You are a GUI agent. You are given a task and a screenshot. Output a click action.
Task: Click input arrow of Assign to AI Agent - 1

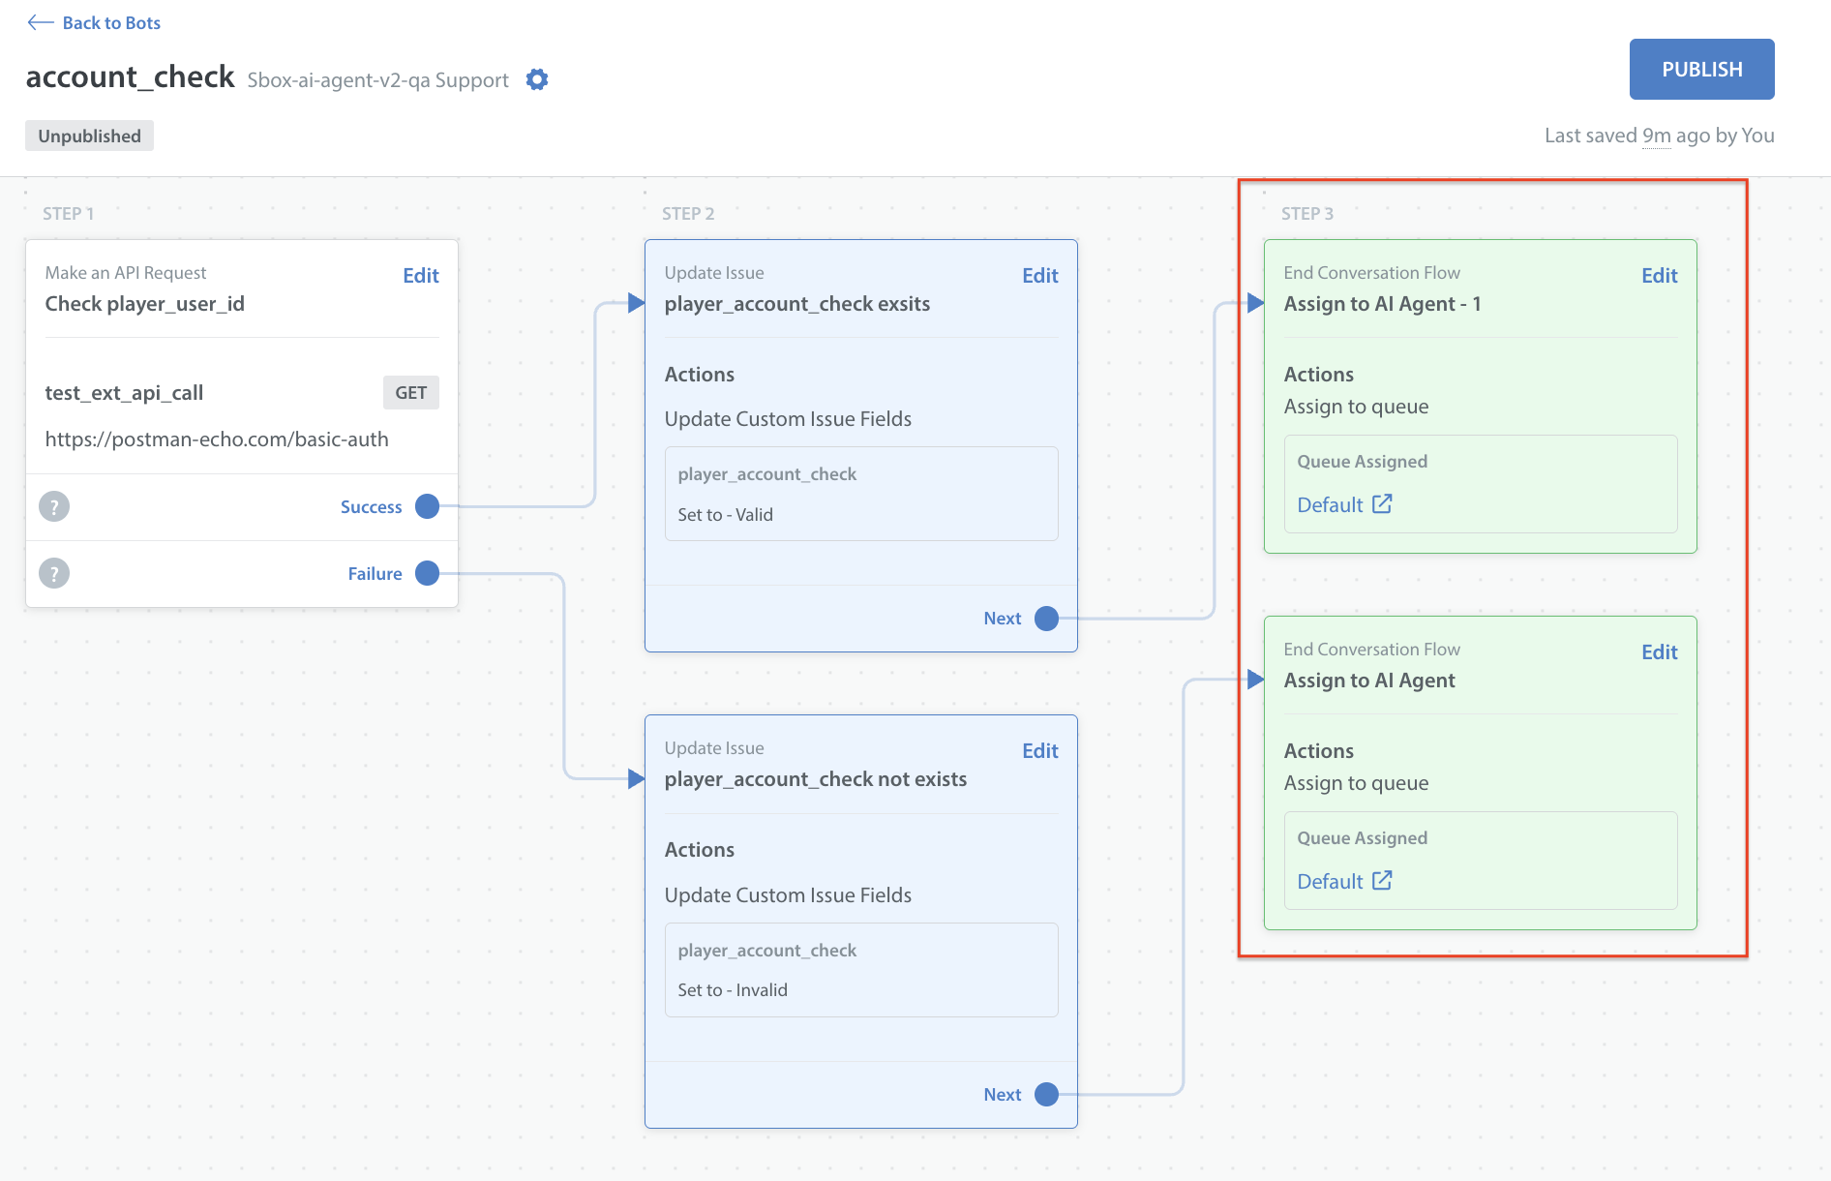click(1255, 303)
